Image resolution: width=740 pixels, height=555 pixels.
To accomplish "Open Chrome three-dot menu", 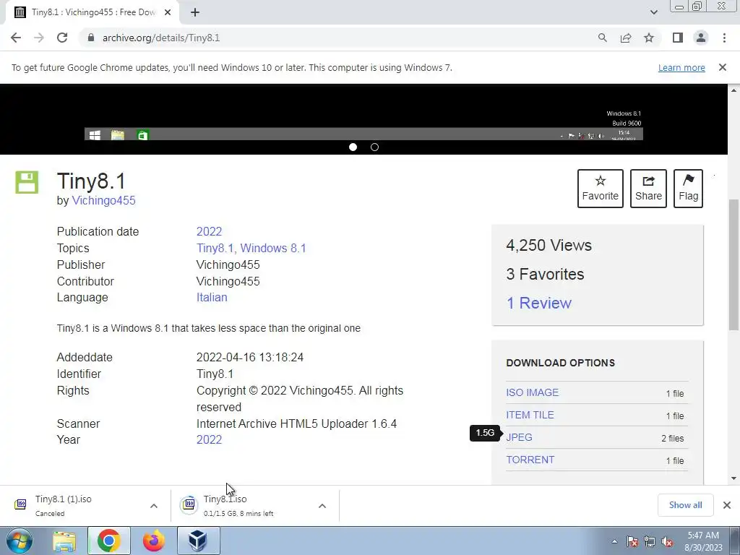I will coord(724,38).
